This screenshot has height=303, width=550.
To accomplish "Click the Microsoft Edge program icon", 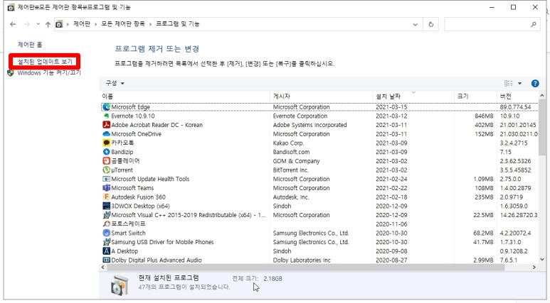I will tap(106, 107).
